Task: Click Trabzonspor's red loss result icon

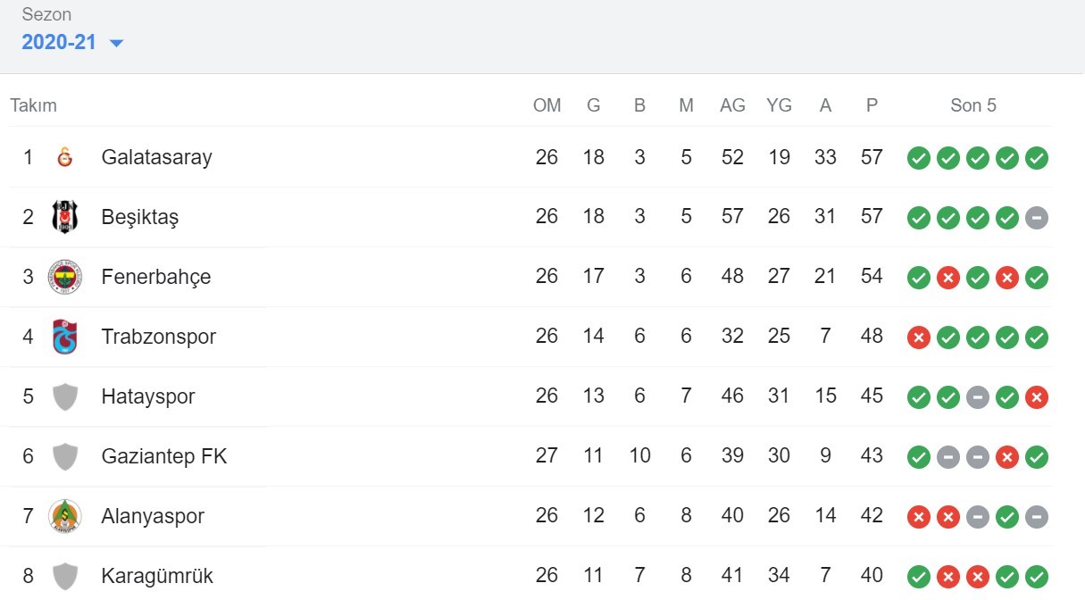Action: [x=918, y=337]
